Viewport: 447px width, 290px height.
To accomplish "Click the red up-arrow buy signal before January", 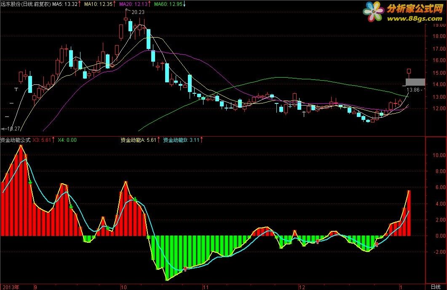I will (x=377, y=244).
